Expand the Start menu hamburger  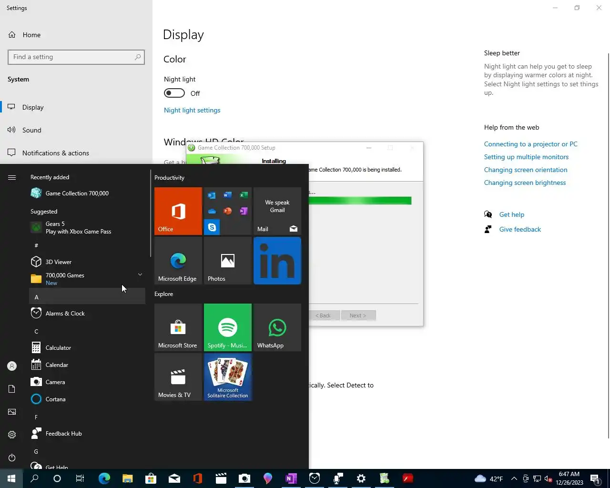pos(12,177)
